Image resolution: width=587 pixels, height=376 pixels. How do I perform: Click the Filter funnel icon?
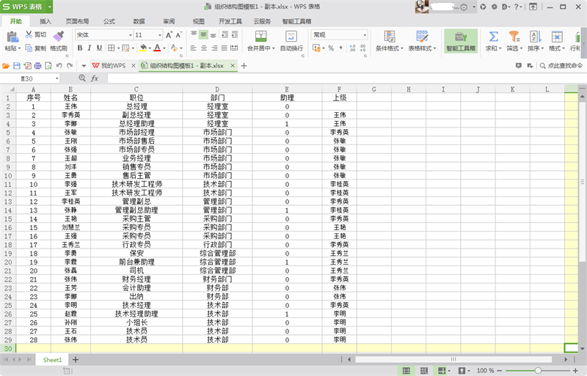514,37
